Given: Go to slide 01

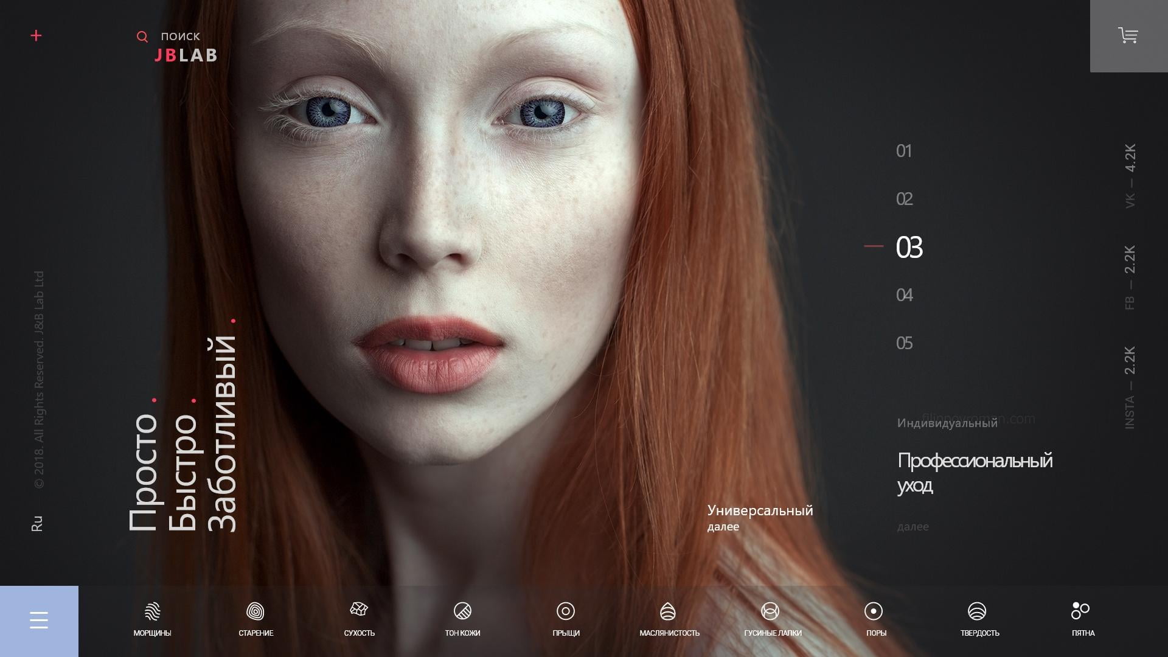Looking at the screenshot, I should pos(904,151).
